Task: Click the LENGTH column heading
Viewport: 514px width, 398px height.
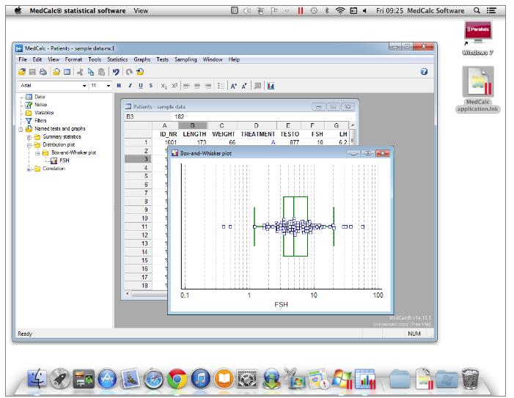Action: (x=194, y=134)
